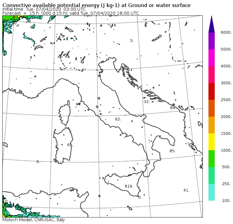Click the 1500. legend label

click(x=226, y=133)
